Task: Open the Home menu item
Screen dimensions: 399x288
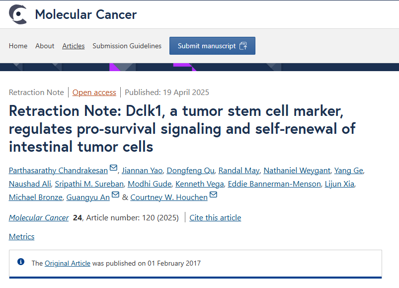Action: [18, 46]
